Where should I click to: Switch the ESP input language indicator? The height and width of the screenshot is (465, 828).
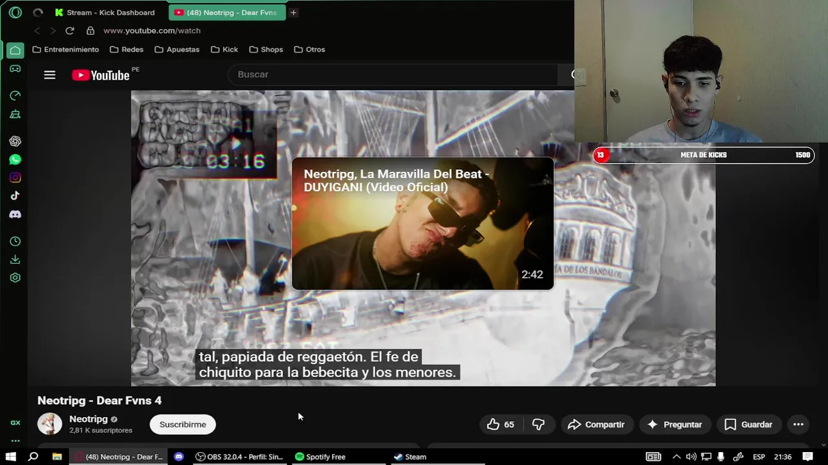[x=759, y=457]
